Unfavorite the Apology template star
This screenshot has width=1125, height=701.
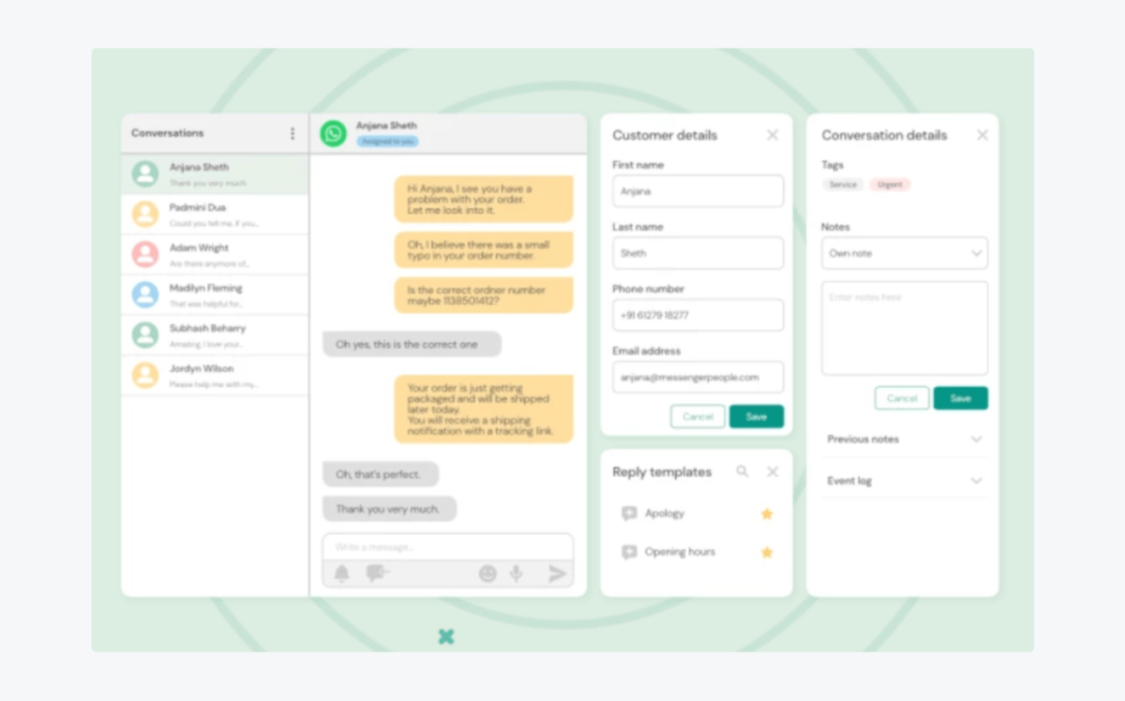767,514
